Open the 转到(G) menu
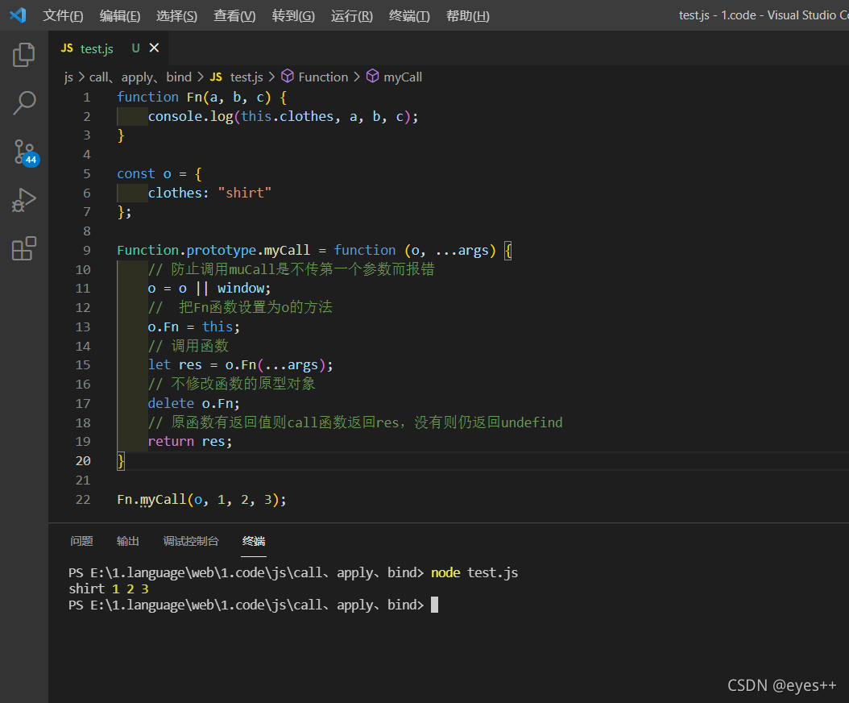This screenshot has width=849, height=703. [x=293, y=15]
